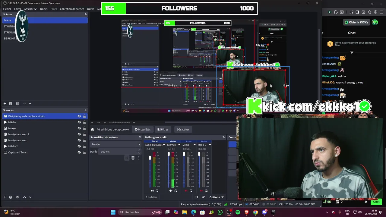This screenshot has height=217, width=386.
Task: Open Spotify from Windows taskbar
Action: click(x=238, y=212)
